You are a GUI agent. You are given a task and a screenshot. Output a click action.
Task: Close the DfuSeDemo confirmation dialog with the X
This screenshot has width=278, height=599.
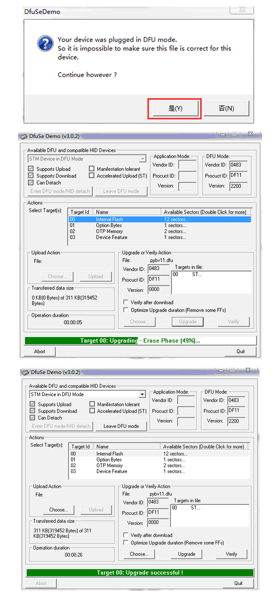point(242,10)
